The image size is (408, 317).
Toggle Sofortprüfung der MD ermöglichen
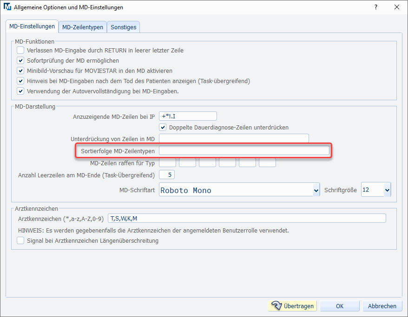coord(20,60)
